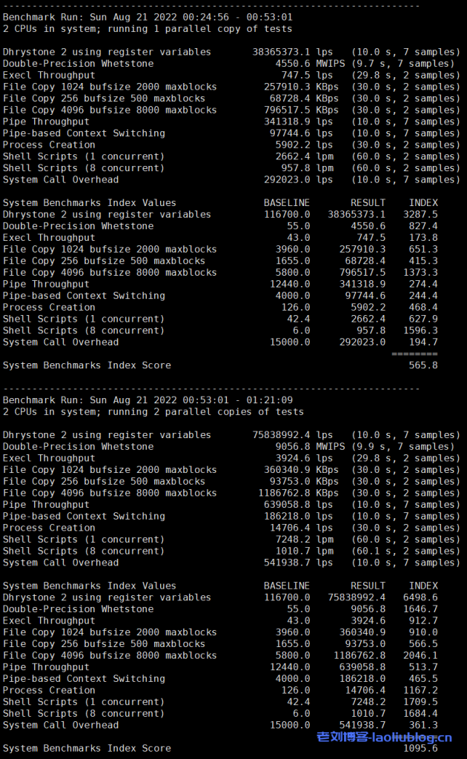Click the second Benchmark Run timestamp line
The image size is (467, 759).
147,400
